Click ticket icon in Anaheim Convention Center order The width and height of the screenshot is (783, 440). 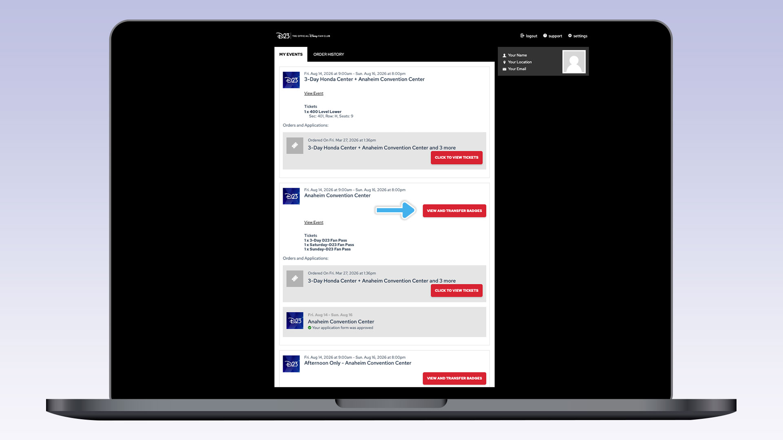point(294,279)
